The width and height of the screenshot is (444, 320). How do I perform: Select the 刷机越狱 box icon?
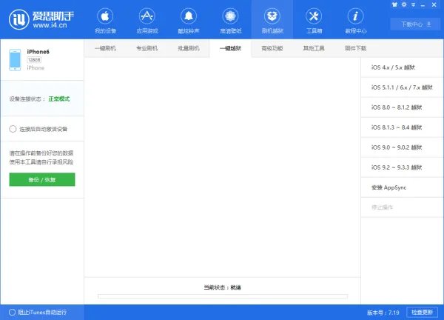(272, 21)
